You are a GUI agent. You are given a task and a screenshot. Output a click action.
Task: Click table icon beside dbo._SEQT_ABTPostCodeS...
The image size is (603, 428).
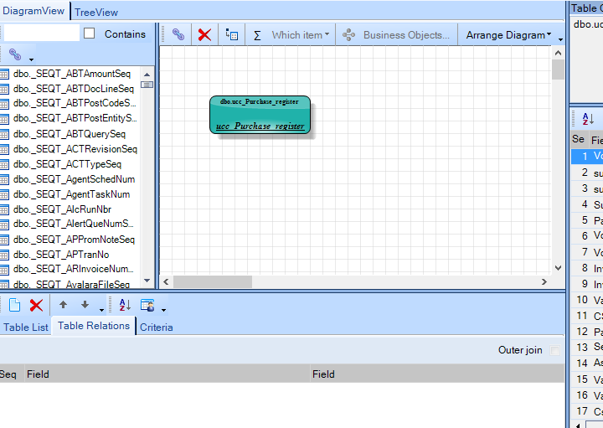4,104
